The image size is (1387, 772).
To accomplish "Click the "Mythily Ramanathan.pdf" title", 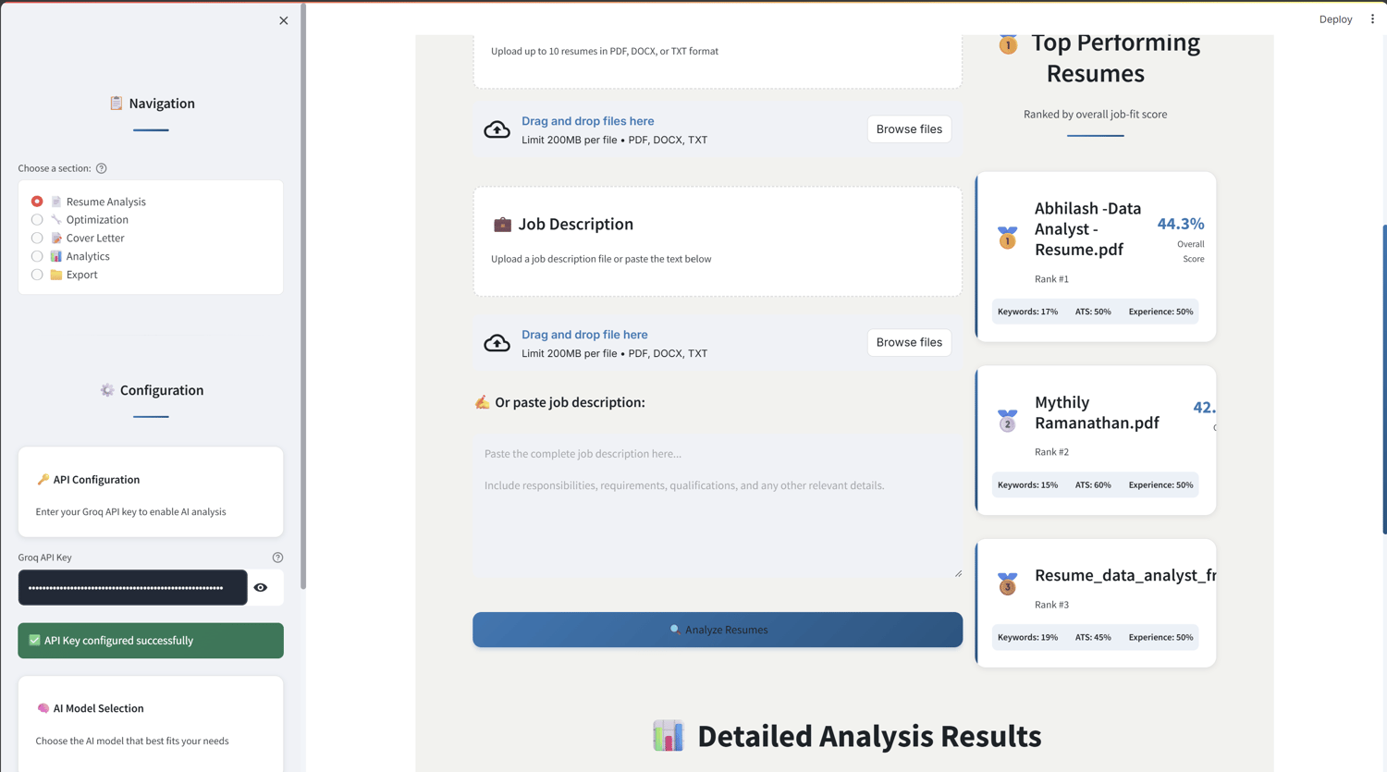I will (x=1097, y=412).
